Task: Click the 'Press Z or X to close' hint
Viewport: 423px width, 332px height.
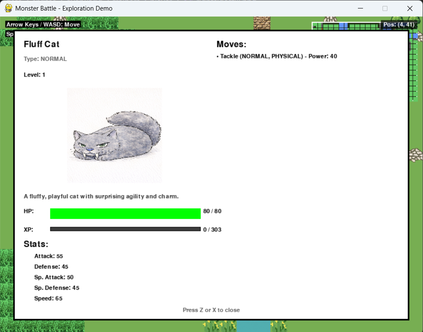Action: (211, 310)
